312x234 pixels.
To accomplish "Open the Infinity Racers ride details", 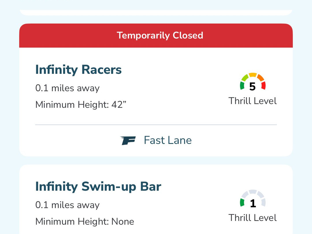I will 79,70.
